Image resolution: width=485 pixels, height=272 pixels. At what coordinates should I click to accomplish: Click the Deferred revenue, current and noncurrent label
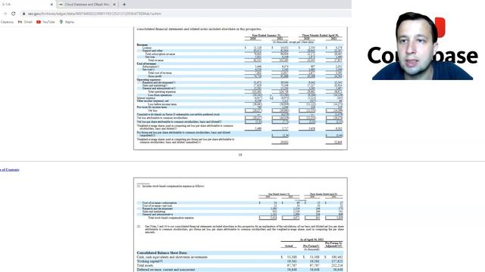(x=166, y=270)
